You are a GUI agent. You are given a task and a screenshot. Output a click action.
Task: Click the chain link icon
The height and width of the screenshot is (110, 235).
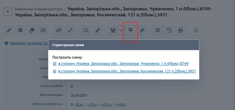coord(59,30)
